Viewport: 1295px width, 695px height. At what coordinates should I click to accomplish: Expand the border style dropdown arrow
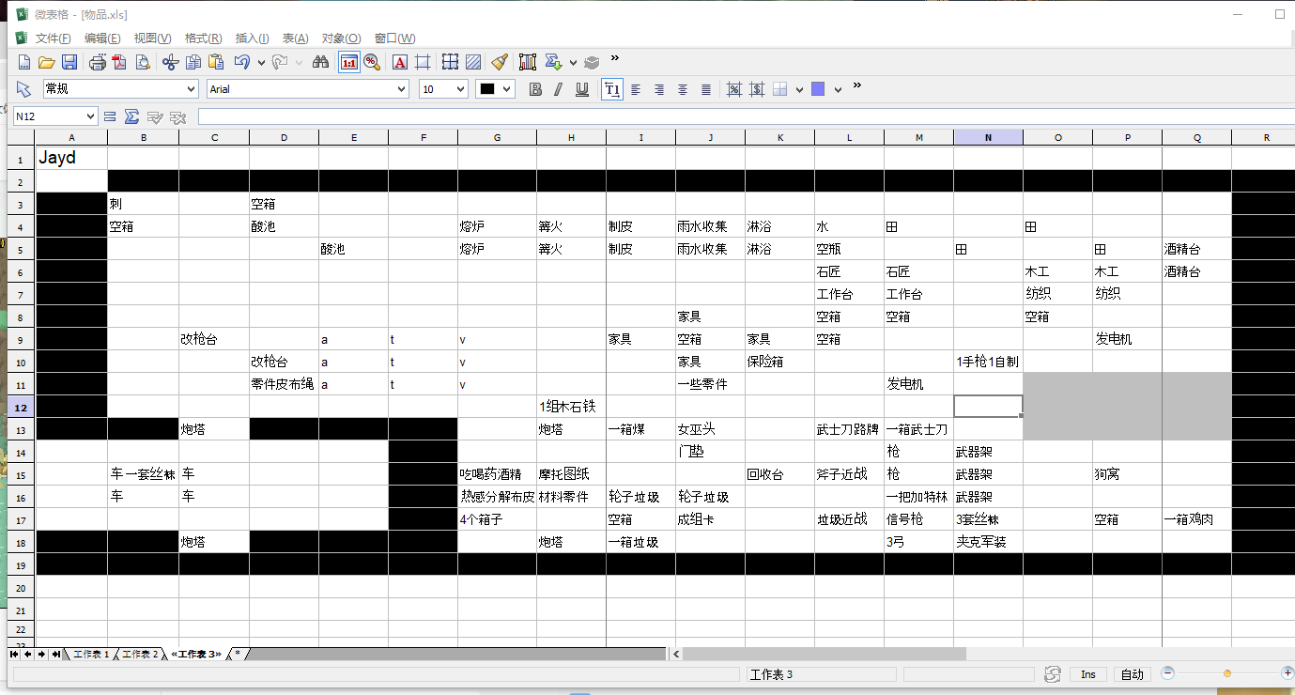click(x=799, y=90)
